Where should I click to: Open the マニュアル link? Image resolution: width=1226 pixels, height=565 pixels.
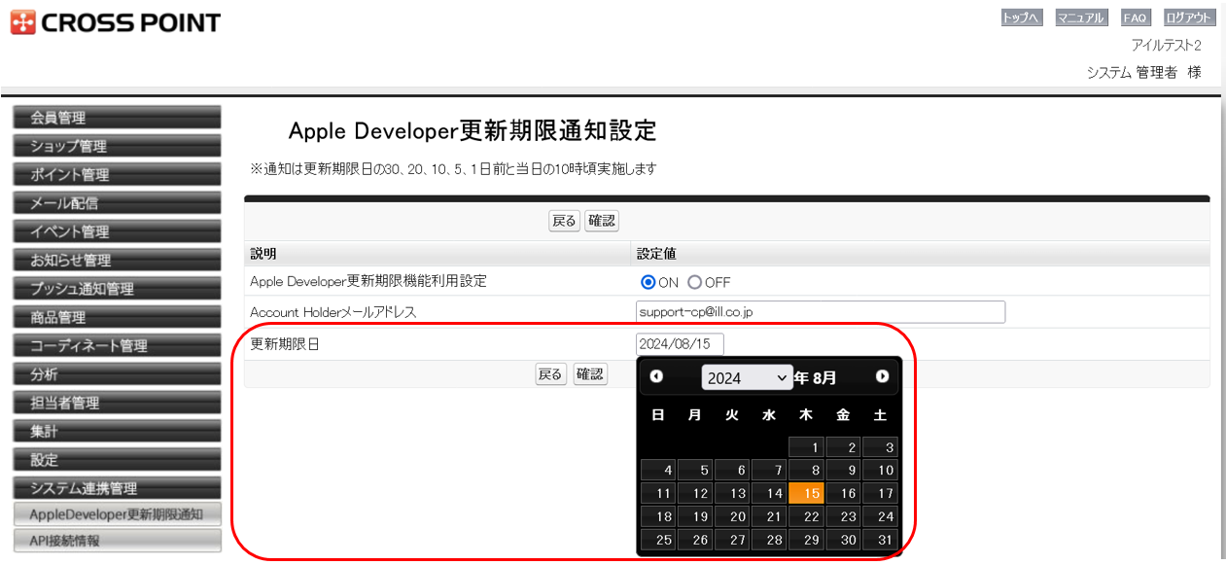pos(1081,18)
